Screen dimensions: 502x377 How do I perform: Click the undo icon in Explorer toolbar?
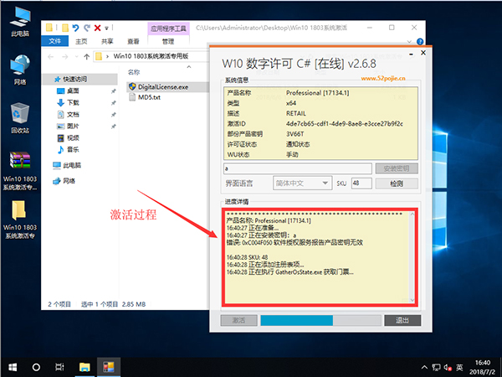click(75, 28)
